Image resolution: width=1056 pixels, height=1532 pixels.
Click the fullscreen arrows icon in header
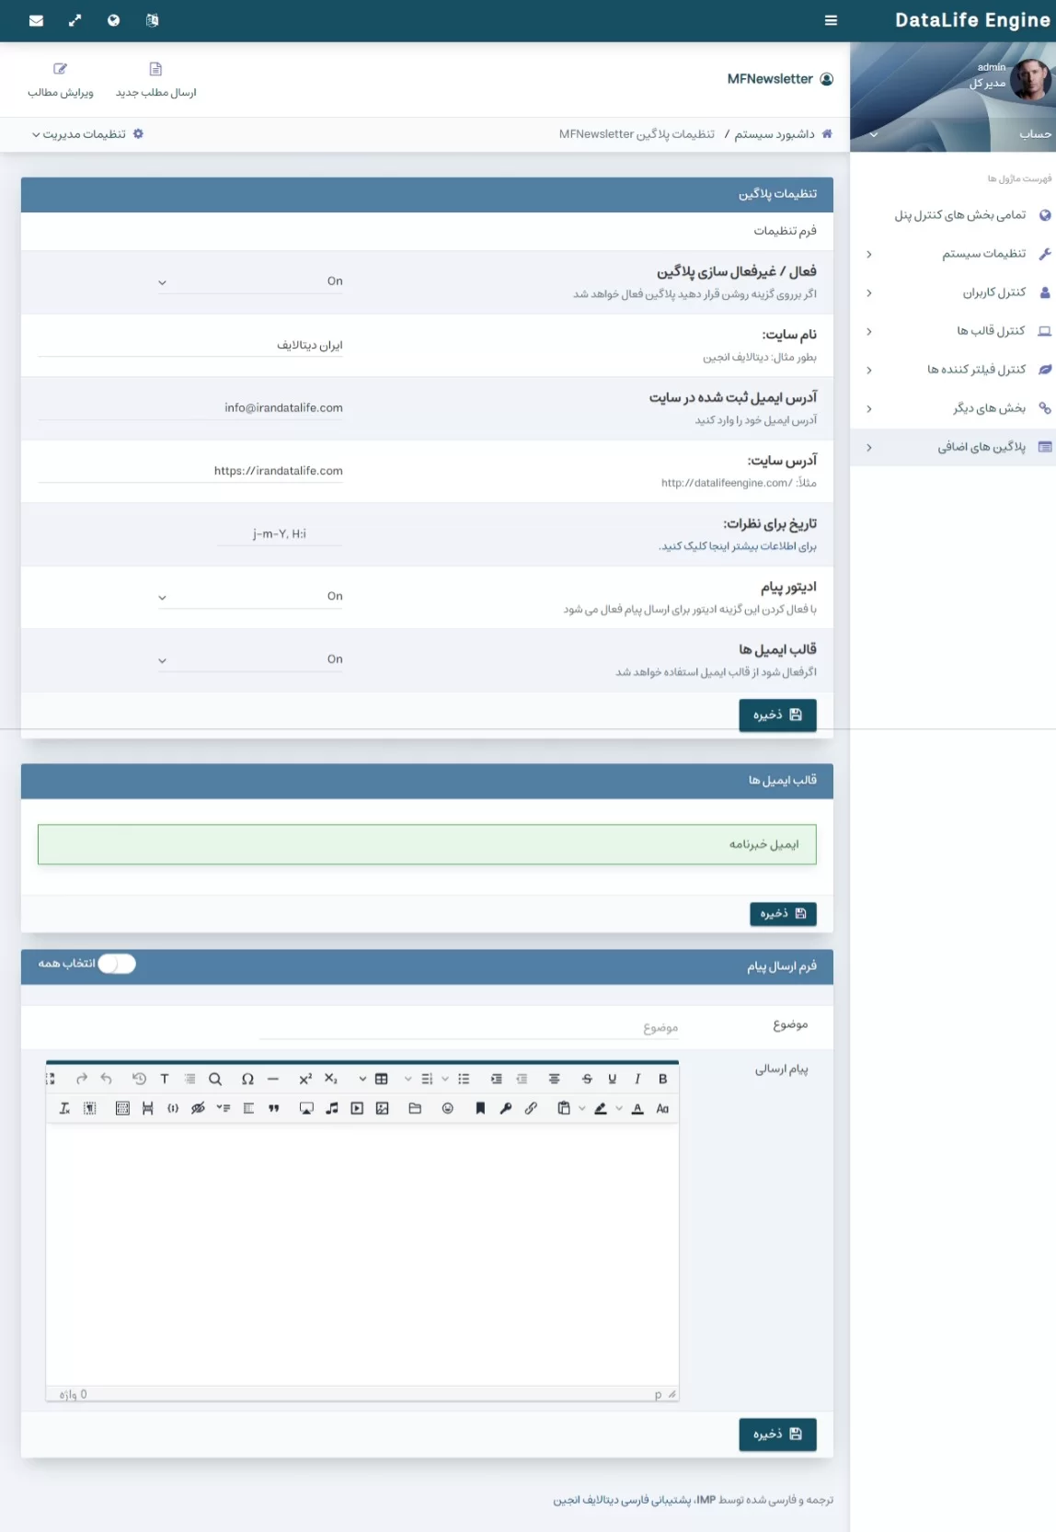[75, 20]
